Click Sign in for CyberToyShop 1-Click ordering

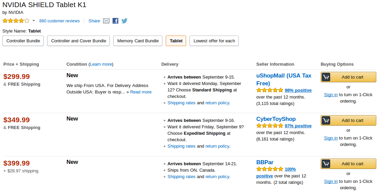331,138
